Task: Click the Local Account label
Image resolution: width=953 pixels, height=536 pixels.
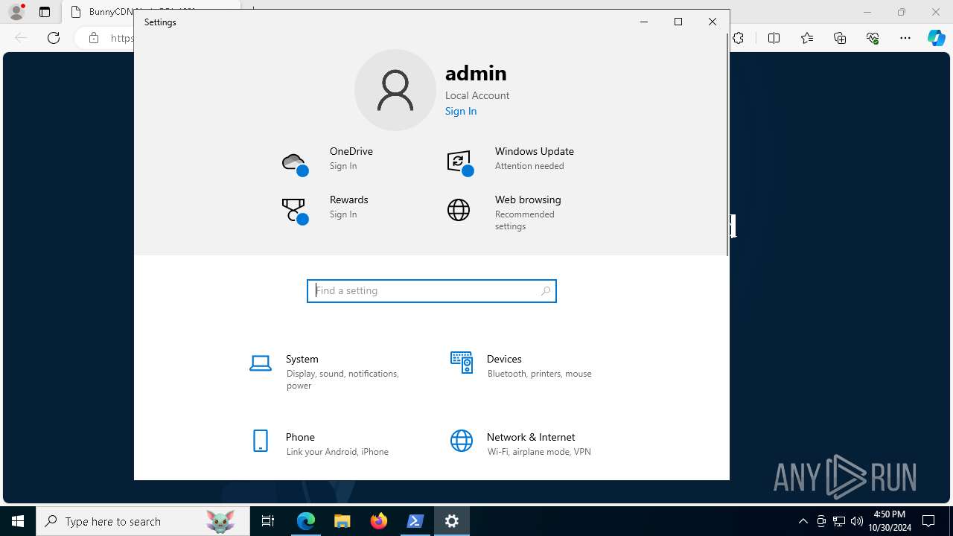Action: point(477,95)
